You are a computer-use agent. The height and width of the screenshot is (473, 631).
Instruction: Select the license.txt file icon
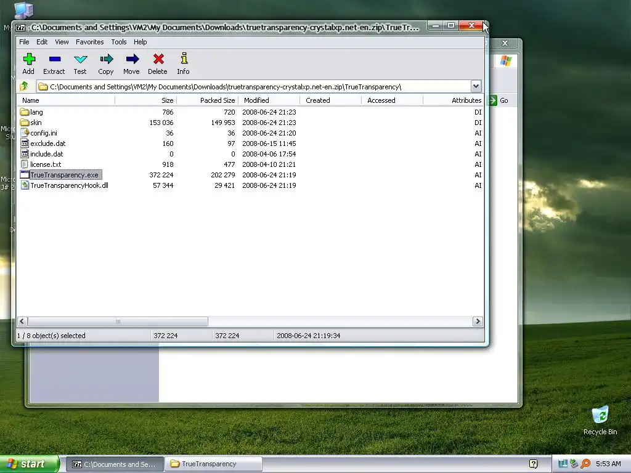pos(25,164)
